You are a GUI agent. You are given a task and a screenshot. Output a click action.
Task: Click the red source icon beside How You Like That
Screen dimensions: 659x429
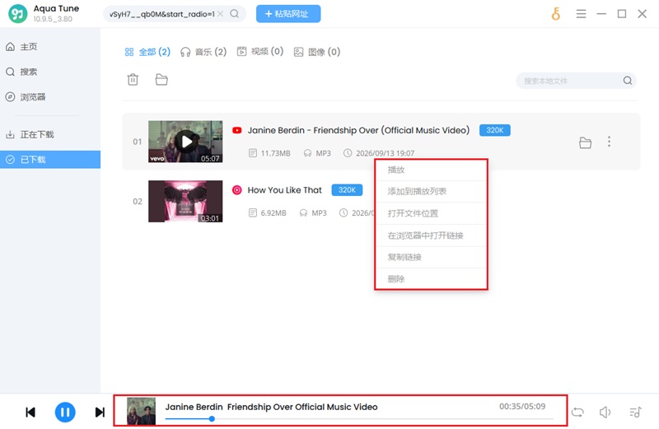[x=237, y=190]
